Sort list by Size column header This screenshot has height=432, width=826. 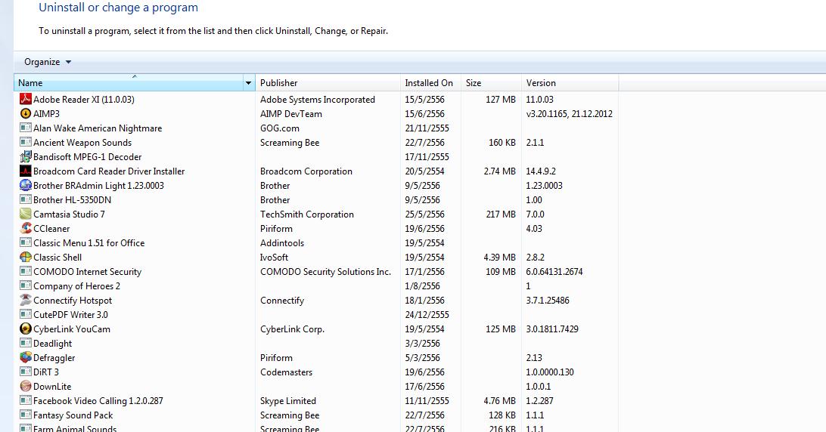point(491,82)
